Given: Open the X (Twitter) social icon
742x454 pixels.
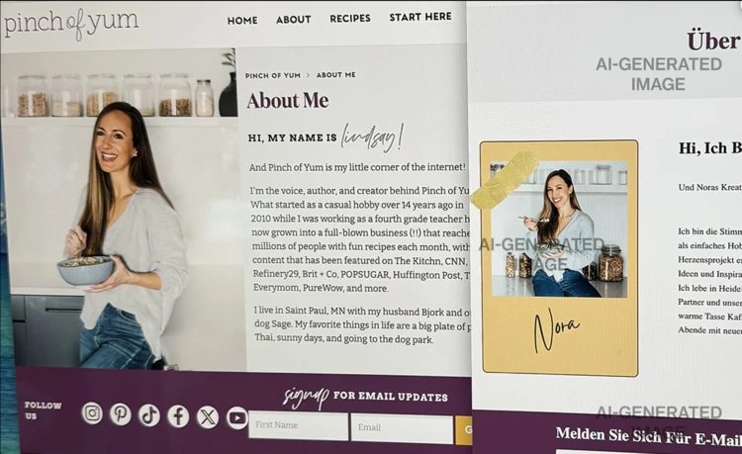Looking at the screenshot, I should click(208, 417).
